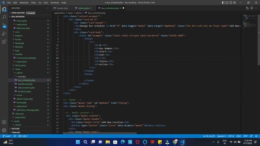Open the View menu

(x=33, y=3)
